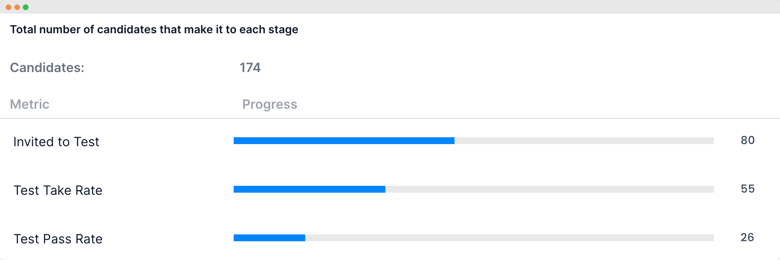Click the Progress column header
Screen dimensions: 780x260
coord(270,104)
